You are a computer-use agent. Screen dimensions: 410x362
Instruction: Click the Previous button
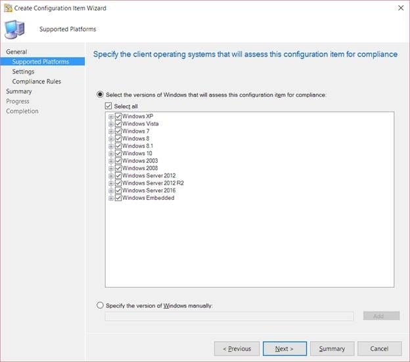click(x=237, y=348)
